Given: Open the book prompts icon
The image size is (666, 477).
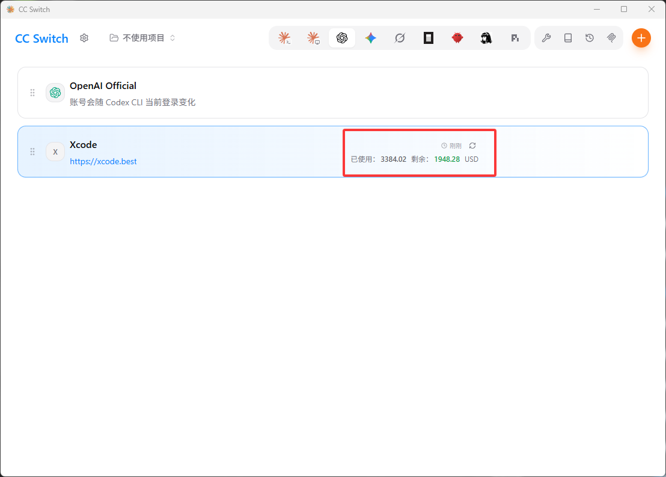Looking at the screenshot, I should [x=568, y=38].
